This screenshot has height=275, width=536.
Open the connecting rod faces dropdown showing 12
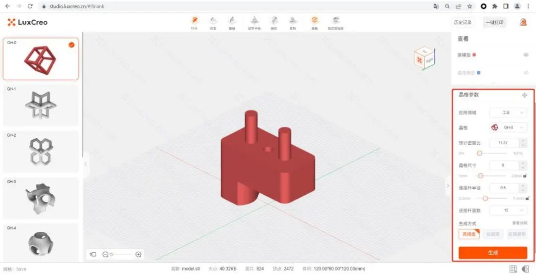click(x=508, y=210)
